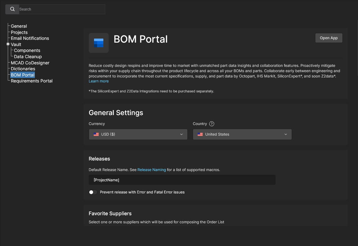358x246 pixels.
Task: Open Data Cleanup under Vault
Action: coord(28,57)
